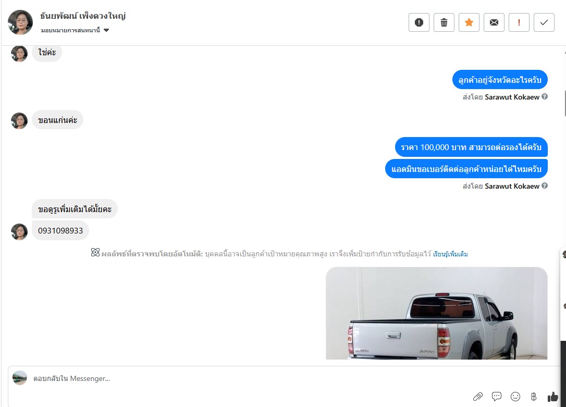The image size is (566, 407).
Task: Attach a file with paperclip icon
Action: point(477,397)
